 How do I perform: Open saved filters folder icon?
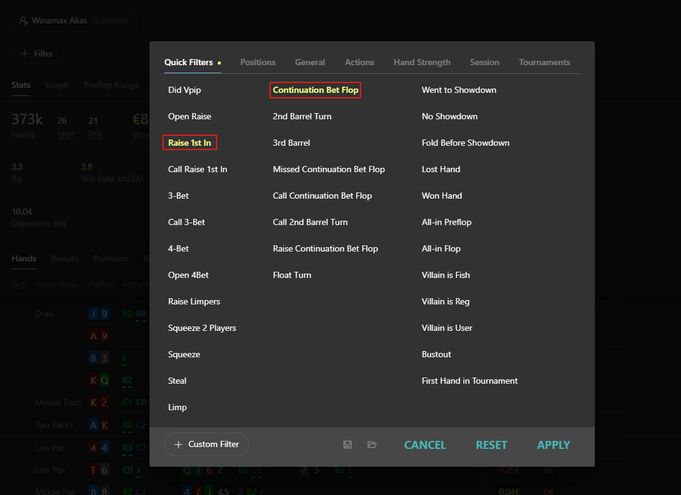coord(372,445)
